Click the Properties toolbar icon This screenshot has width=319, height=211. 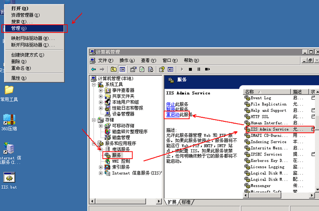point(133,69)
